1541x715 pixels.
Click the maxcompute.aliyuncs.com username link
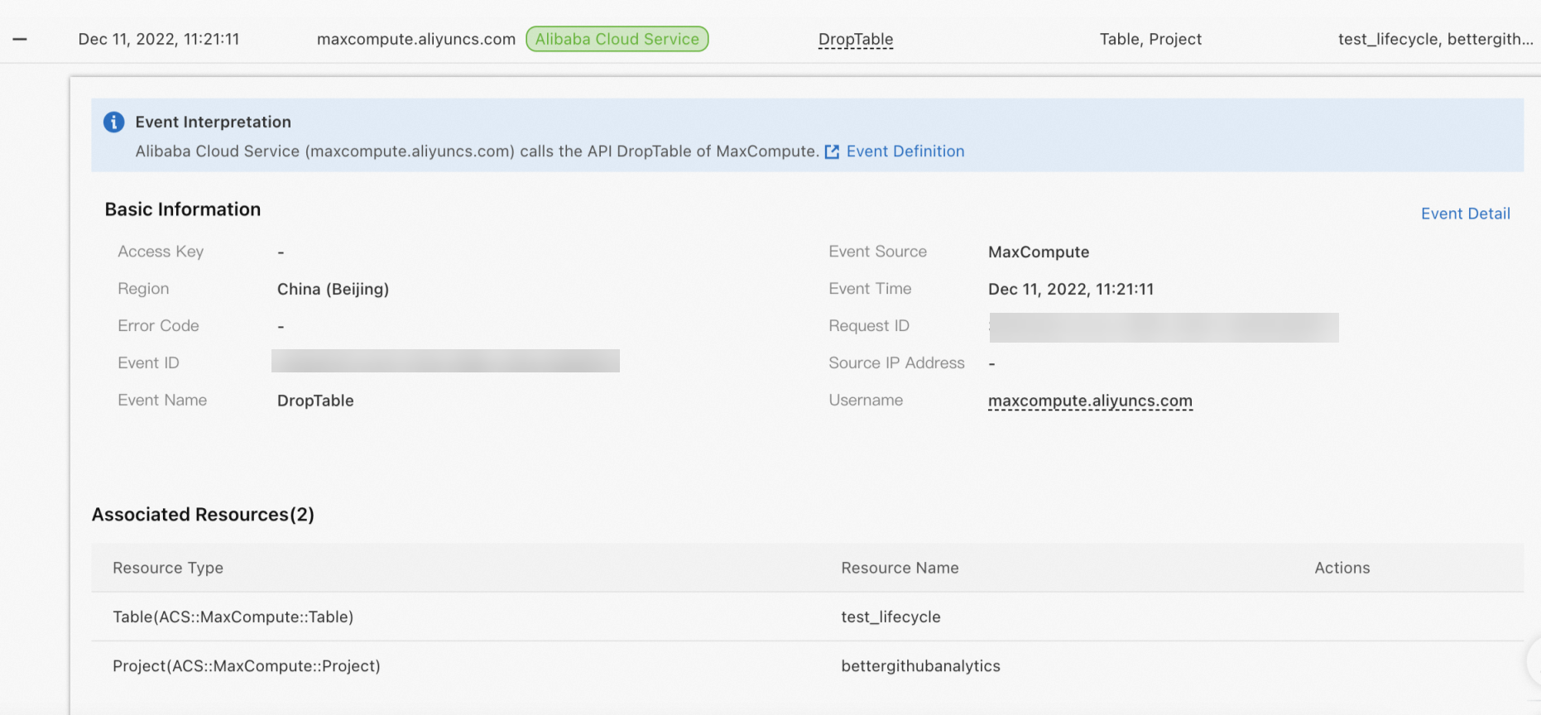tap(1090, 401)
